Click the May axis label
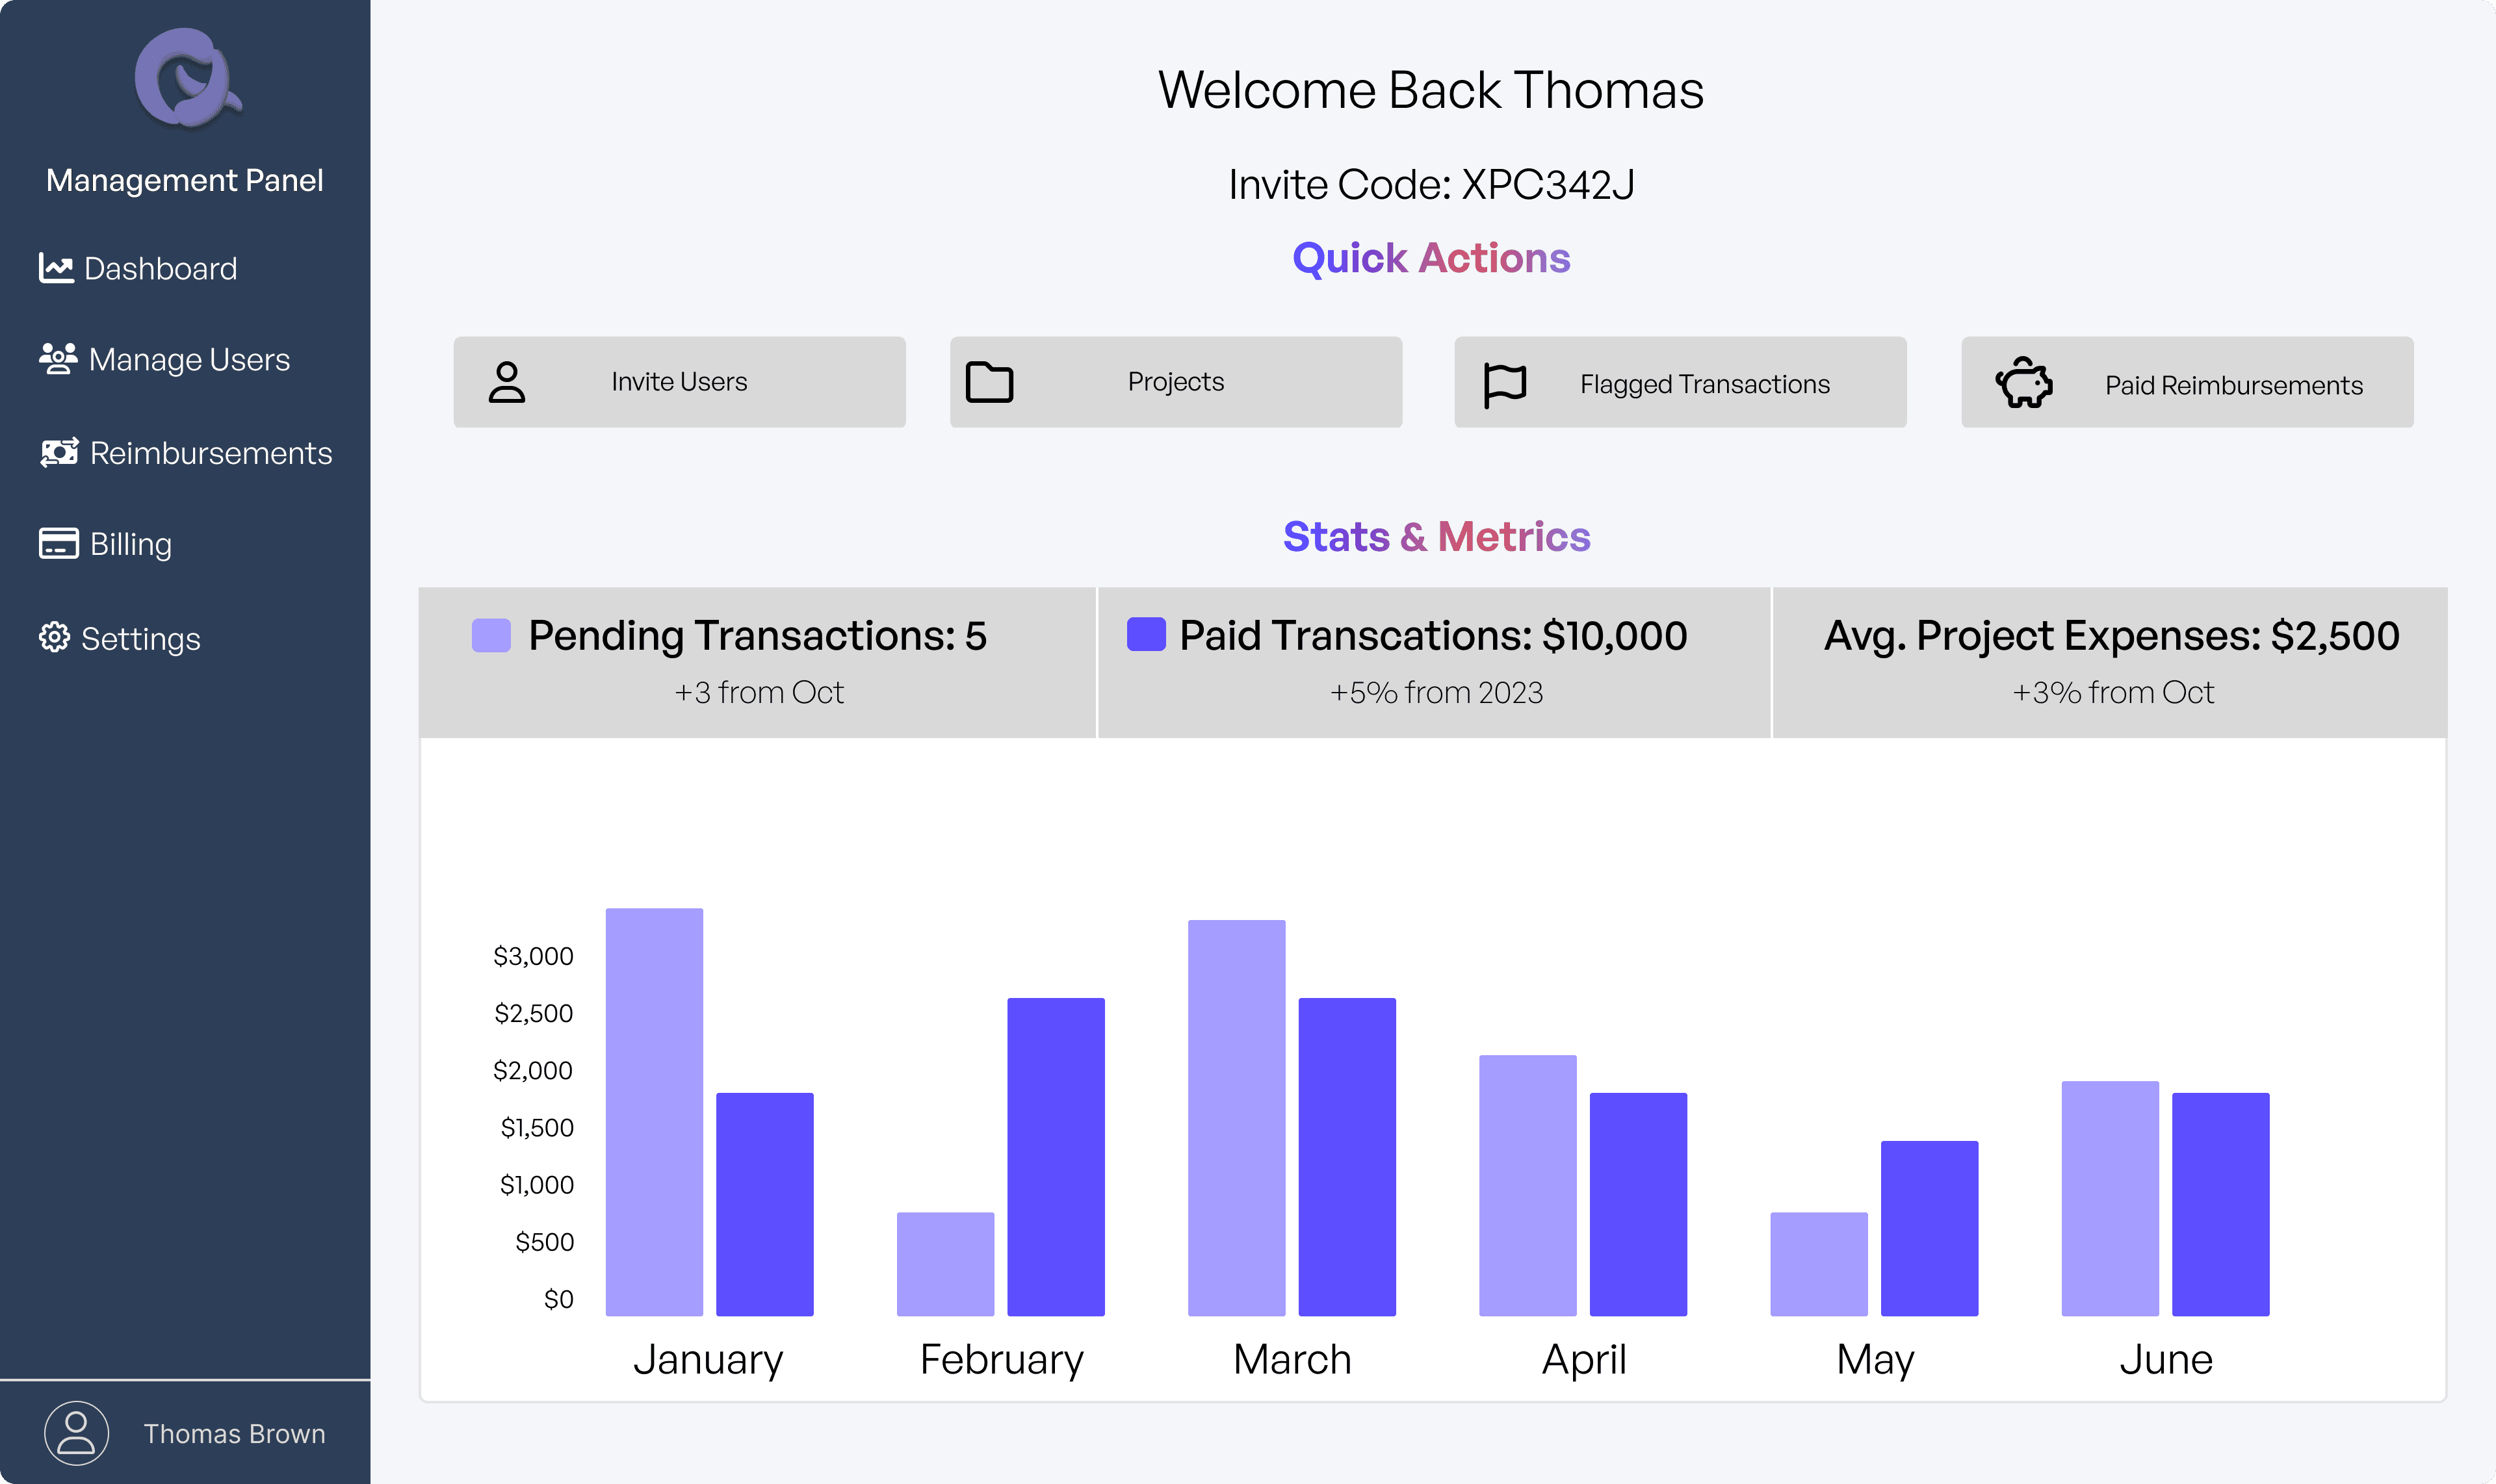2496x1484 pixels. pyautogui.click(x=1876, y=1360)
